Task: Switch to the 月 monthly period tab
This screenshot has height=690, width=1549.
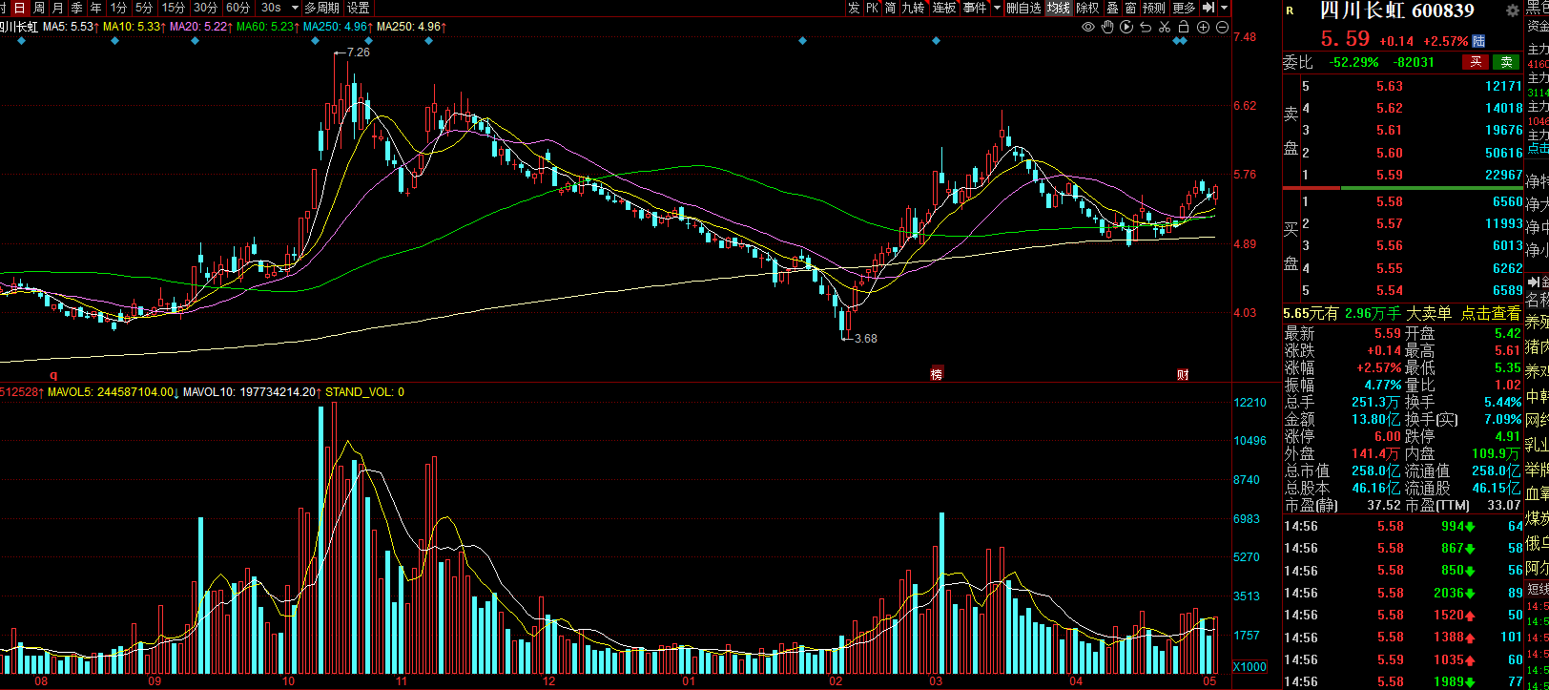Action: click(x=58, y=8)
